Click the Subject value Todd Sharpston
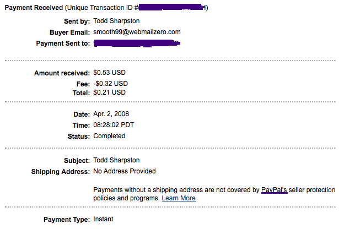The width and height of the screenshot is (339, 229). point(117,161)
